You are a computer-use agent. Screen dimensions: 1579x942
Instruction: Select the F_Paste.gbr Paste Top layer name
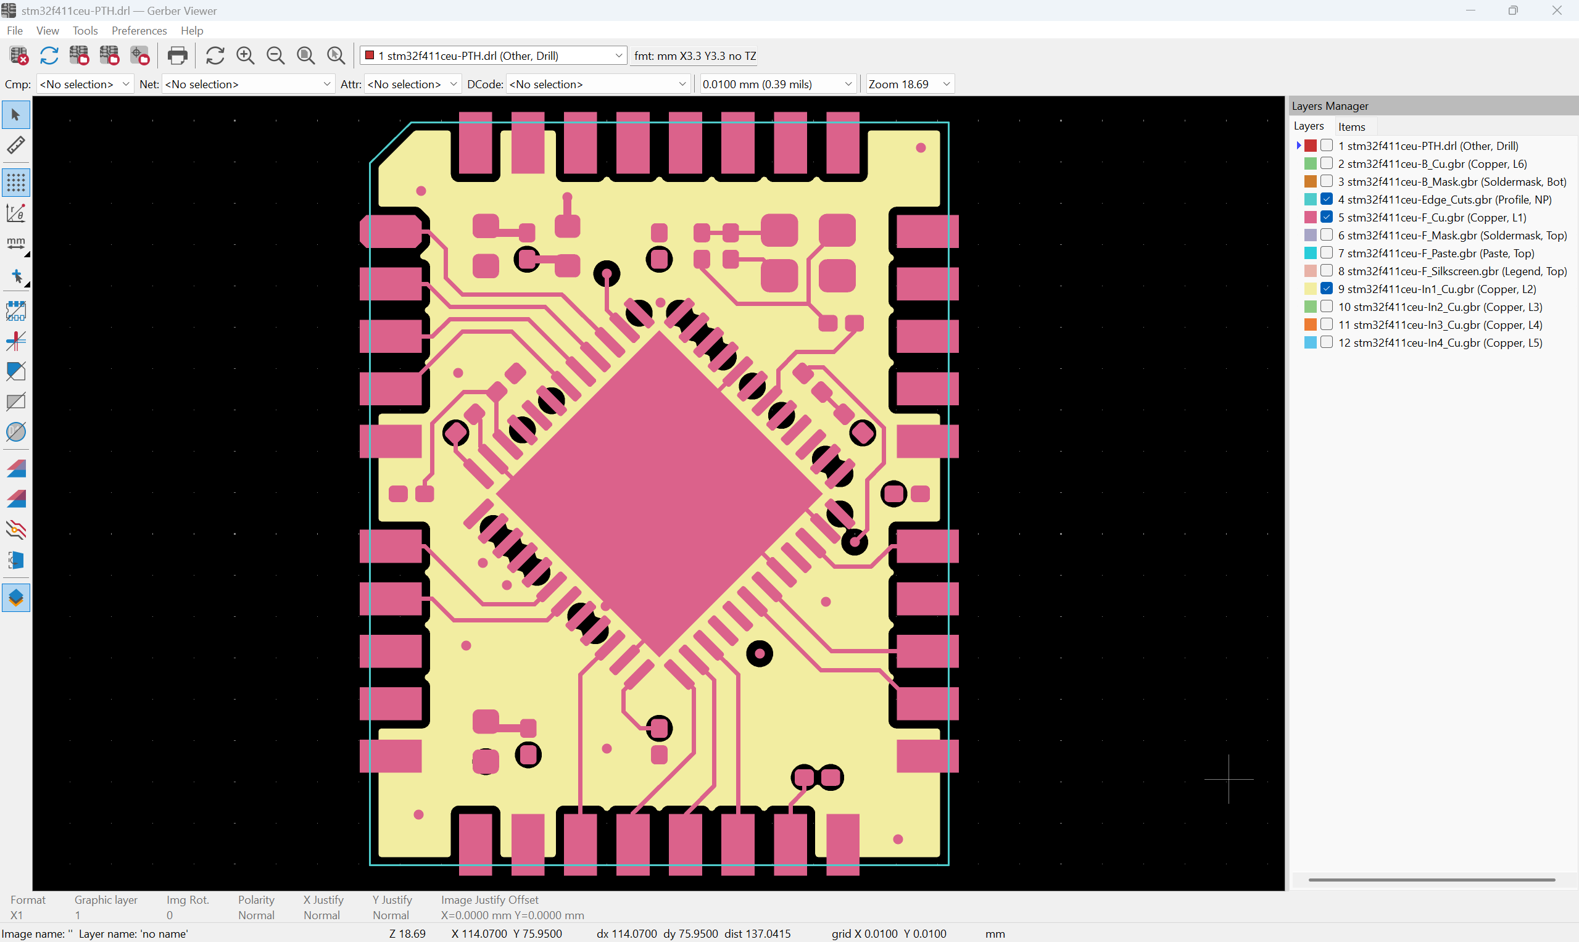tap(1436, 254)
